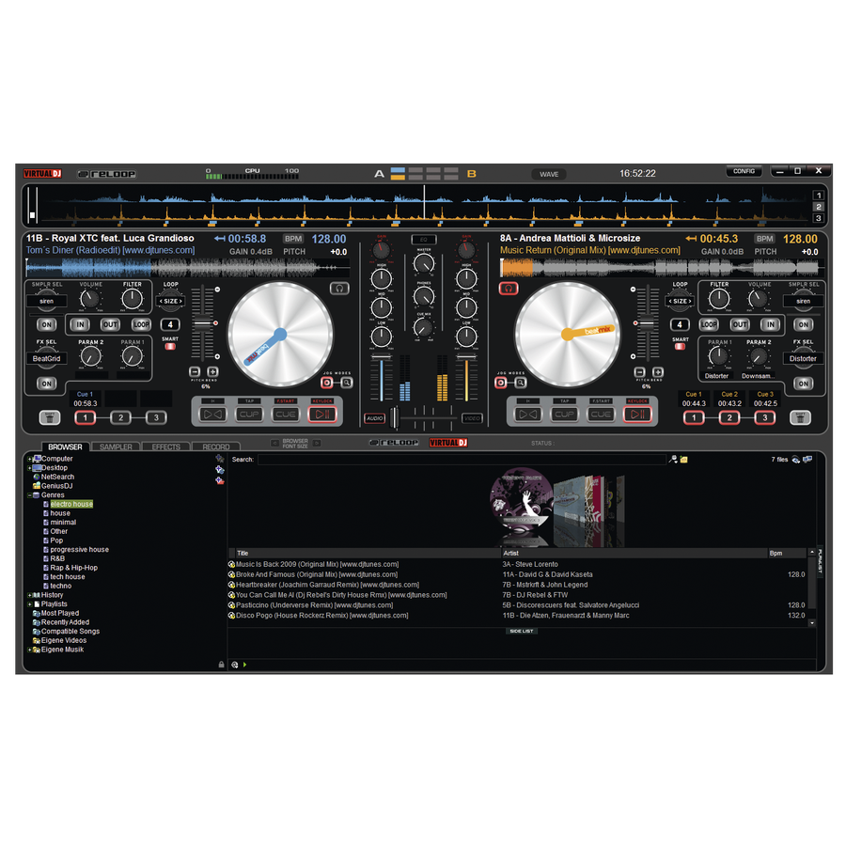Click the left deck pitch slider

pos(201,324)
